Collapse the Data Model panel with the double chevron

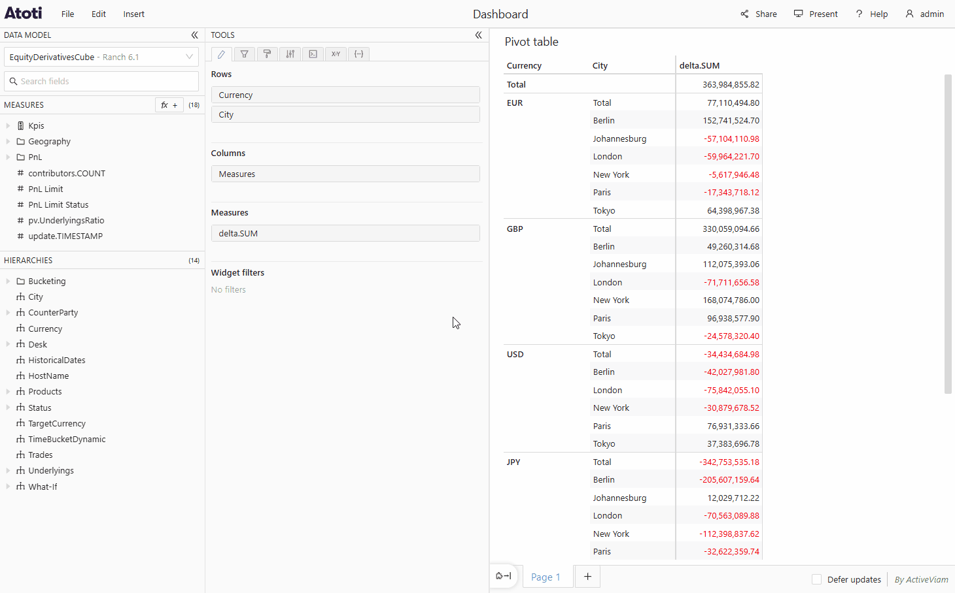click(x=194, y=35)
